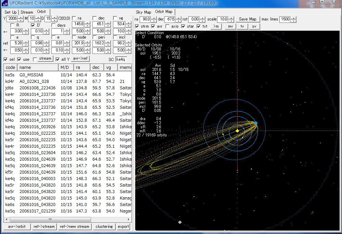Increase the year value with up spinner

coord(20,17)
